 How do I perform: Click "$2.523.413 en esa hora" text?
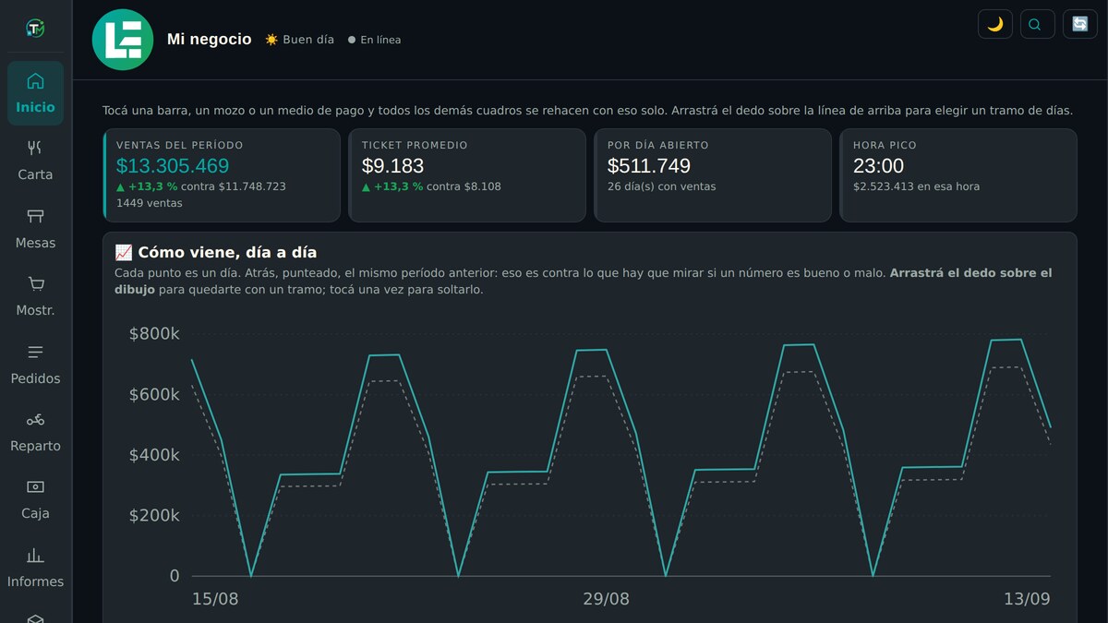coord(917,186)
